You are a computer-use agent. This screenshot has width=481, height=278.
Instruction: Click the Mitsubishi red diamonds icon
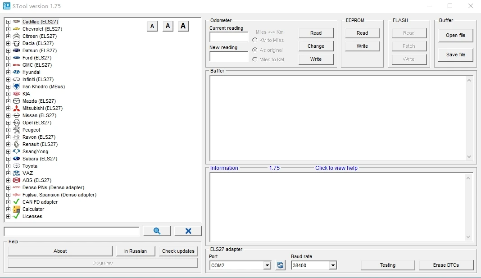pyautogui.click(x=17, y=108)
